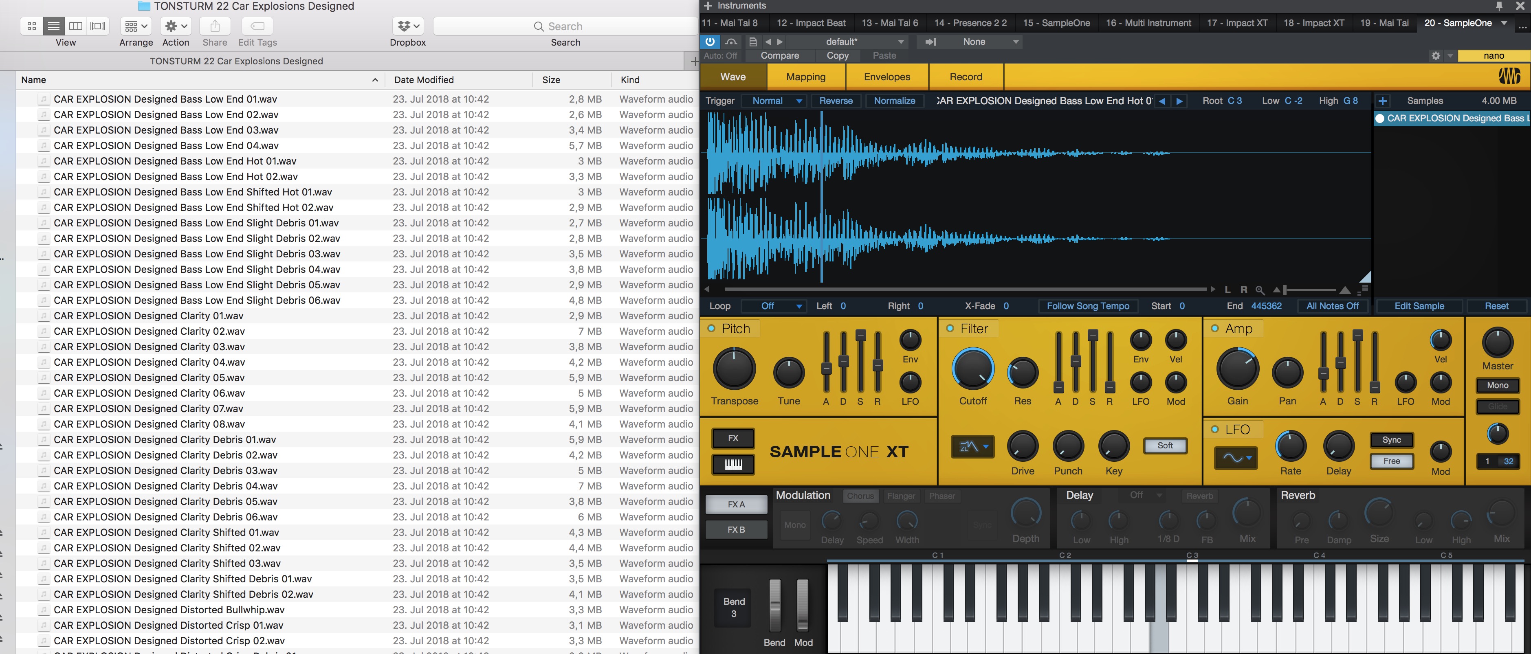Open the automation mode icon beside power
1531x654 pixels.
pyautogui.click(x=731, y=42)
